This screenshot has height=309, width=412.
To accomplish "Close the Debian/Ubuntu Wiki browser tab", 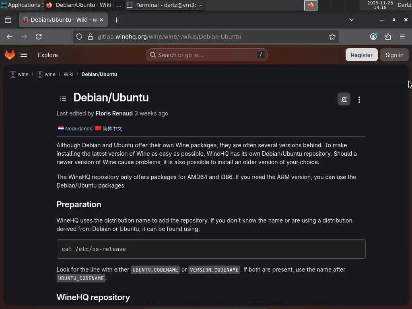I will pyautogui.click(x=101, y=20).
